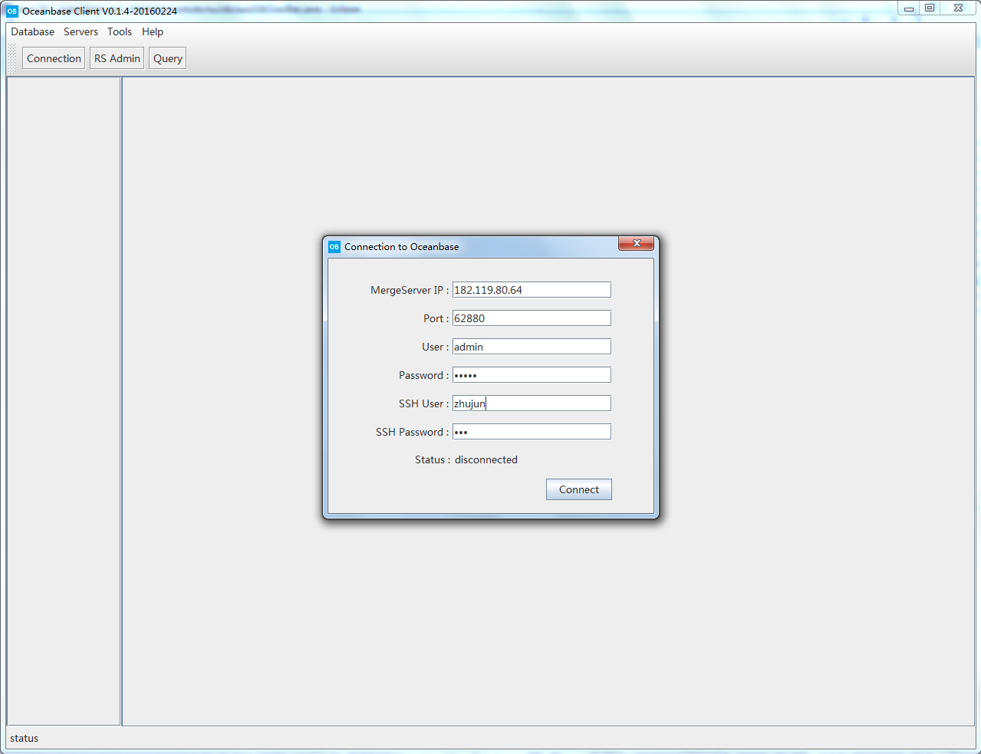This screenshot has height=754, width=981.
Task: Click the MergeServer IP input field
Action: tap(532, 290)
